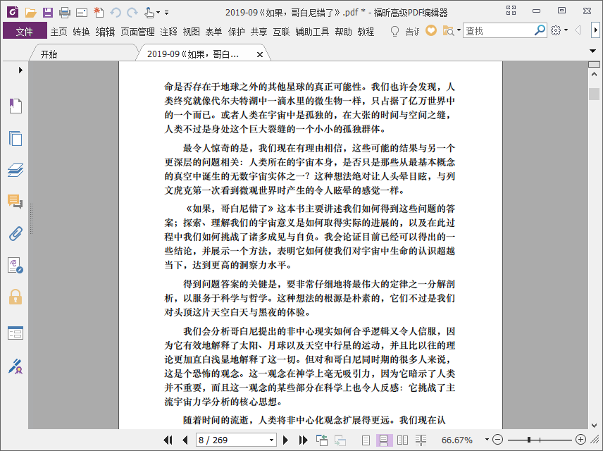Open the dropdown next to the folder search icon
This screenshot has height=451, width=603.
pos(459,30)
